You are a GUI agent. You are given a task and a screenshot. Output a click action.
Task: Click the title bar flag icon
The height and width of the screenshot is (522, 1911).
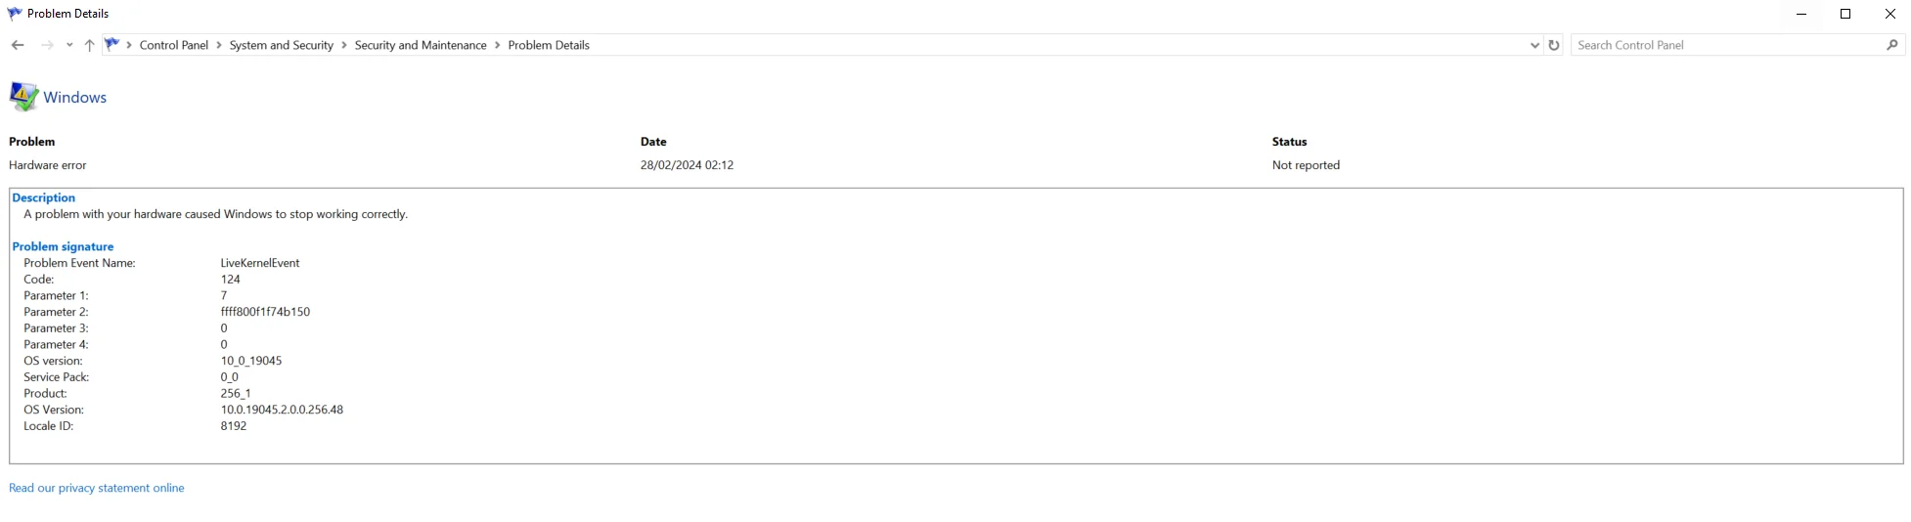point(14,14)
